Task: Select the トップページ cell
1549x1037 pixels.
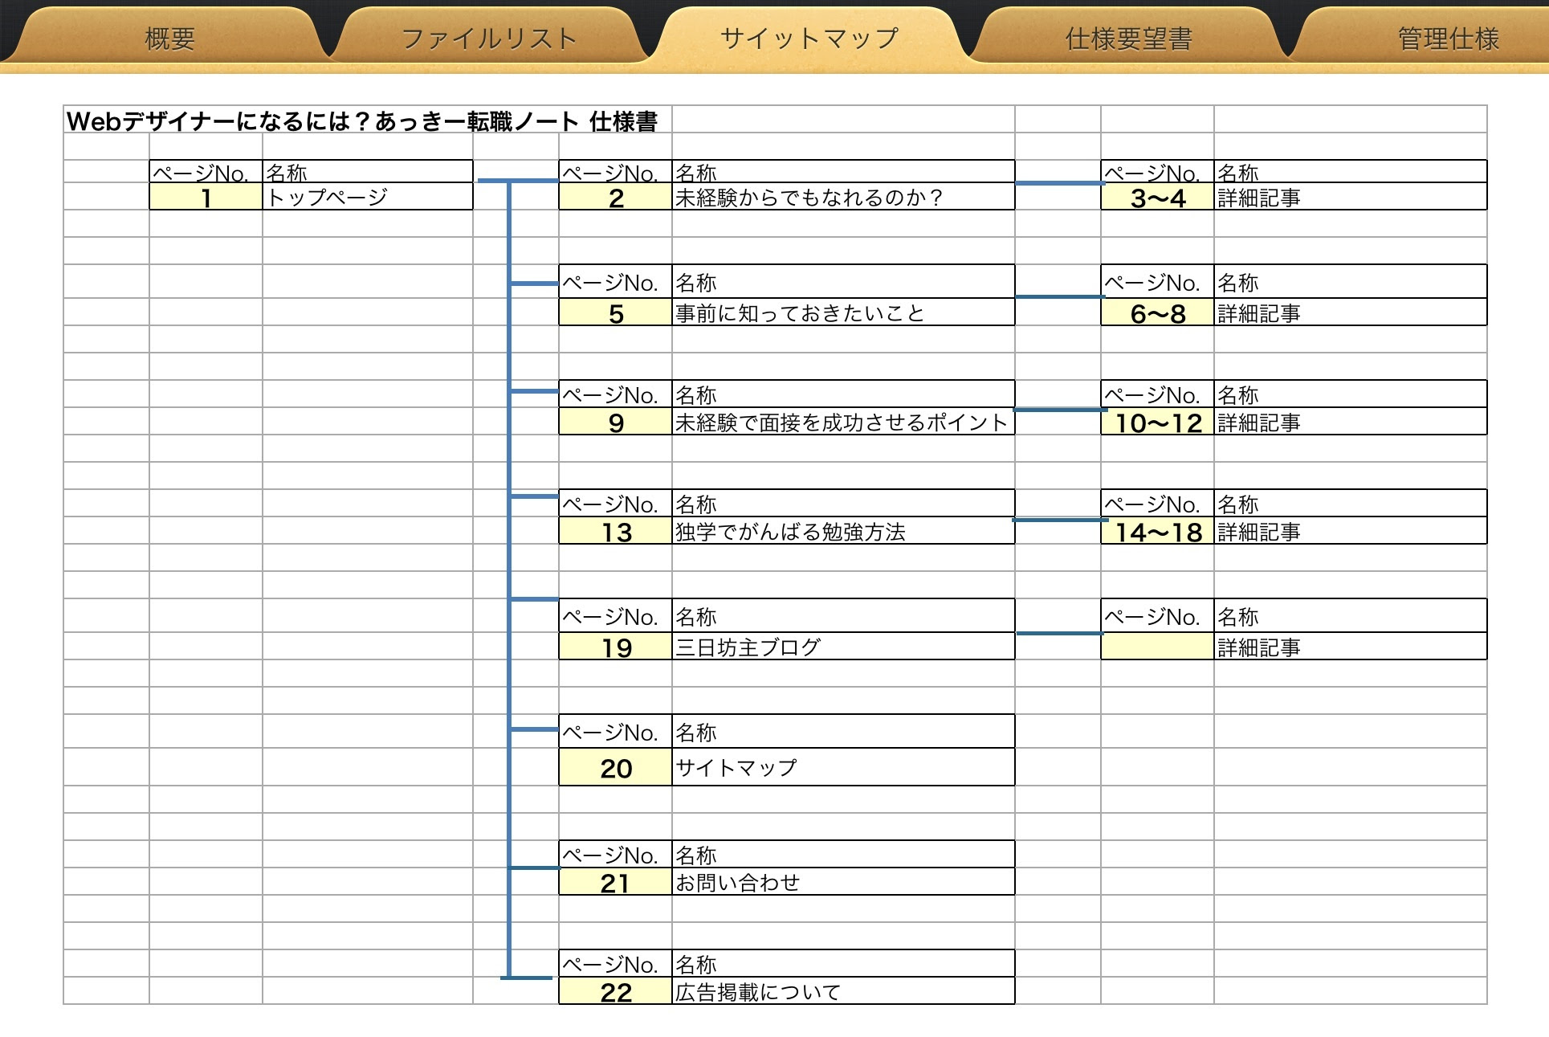Action: click(x=368, y=197)
